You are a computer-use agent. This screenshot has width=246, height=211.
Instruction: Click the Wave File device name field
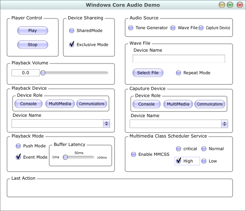(x=179, y=59)
